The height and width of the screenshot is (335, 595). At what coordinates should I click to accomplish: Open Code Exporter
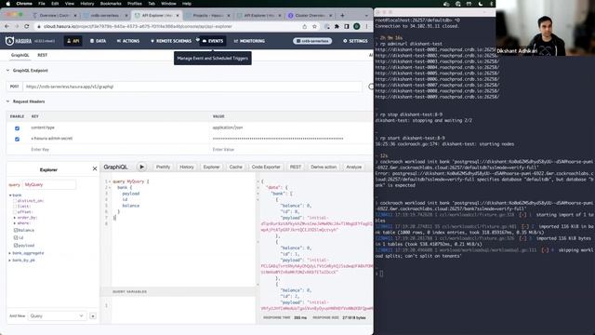pyautogui.click(x=266, y=167)
